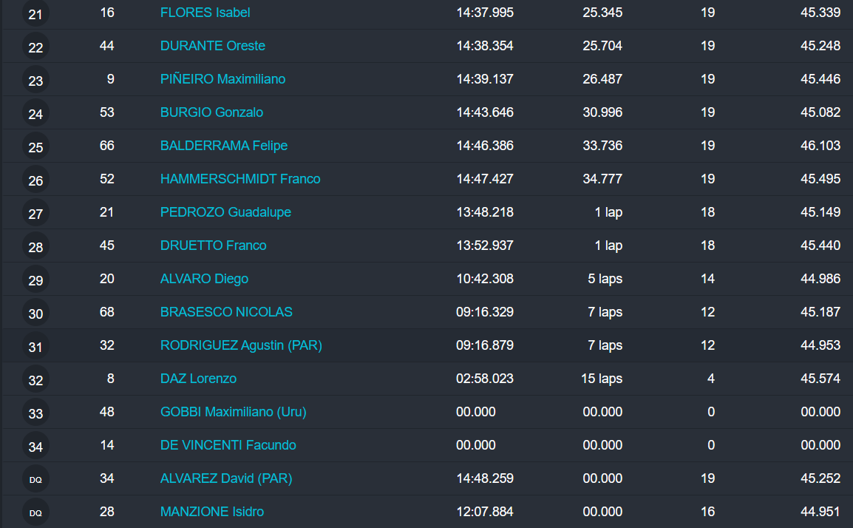Click DE VINCENTI Facundo name

[x=228, y=445]
